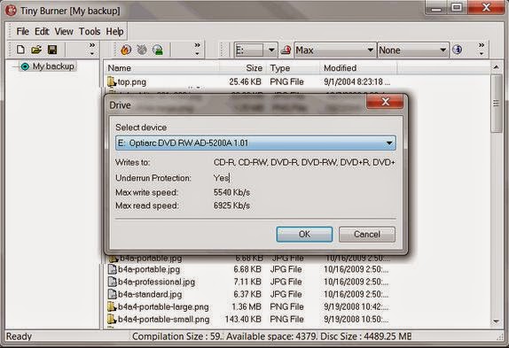Click the file list scrollbar up arrow

pyautogui.click(x=496, y=67)
